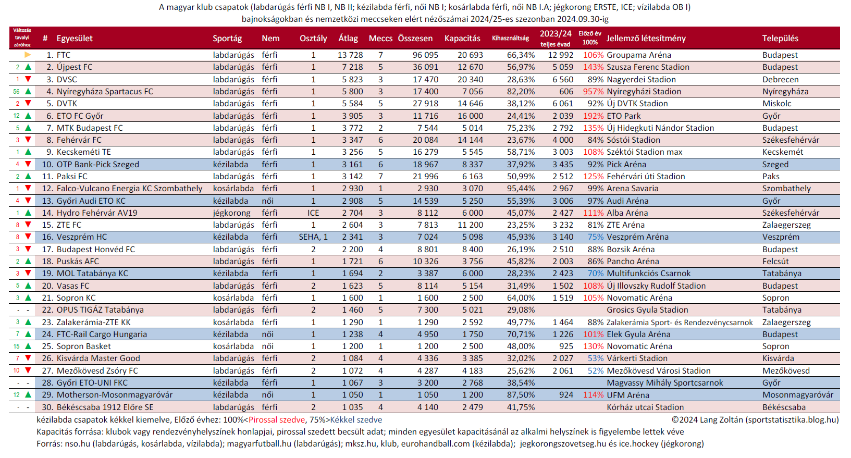Click green up arrow beside Puskás AFC

pyautogui.click(x=28, y=261)
